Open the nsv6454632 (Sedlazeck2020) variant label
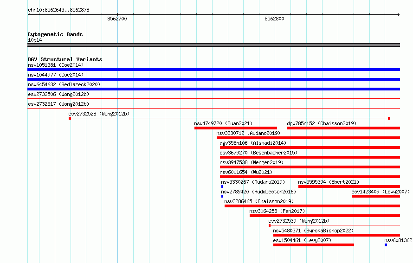 pyautogui.click(x=64, y=84)
